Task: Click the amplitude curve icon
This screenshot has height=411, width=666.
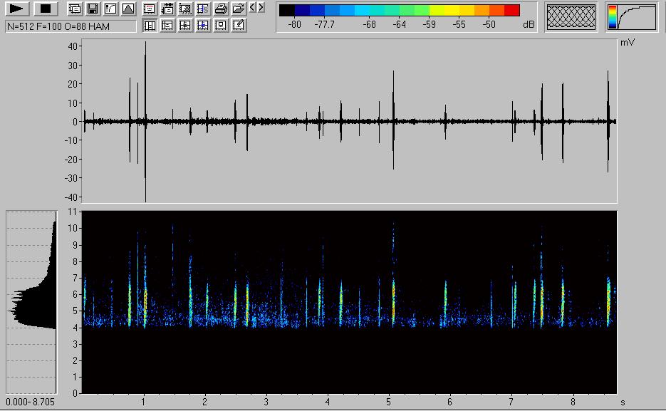Action: point(110,9)
